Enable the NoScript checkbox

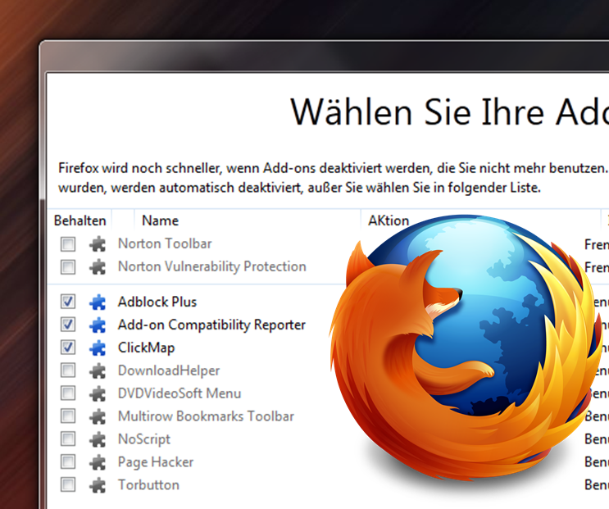pos(68,439)
